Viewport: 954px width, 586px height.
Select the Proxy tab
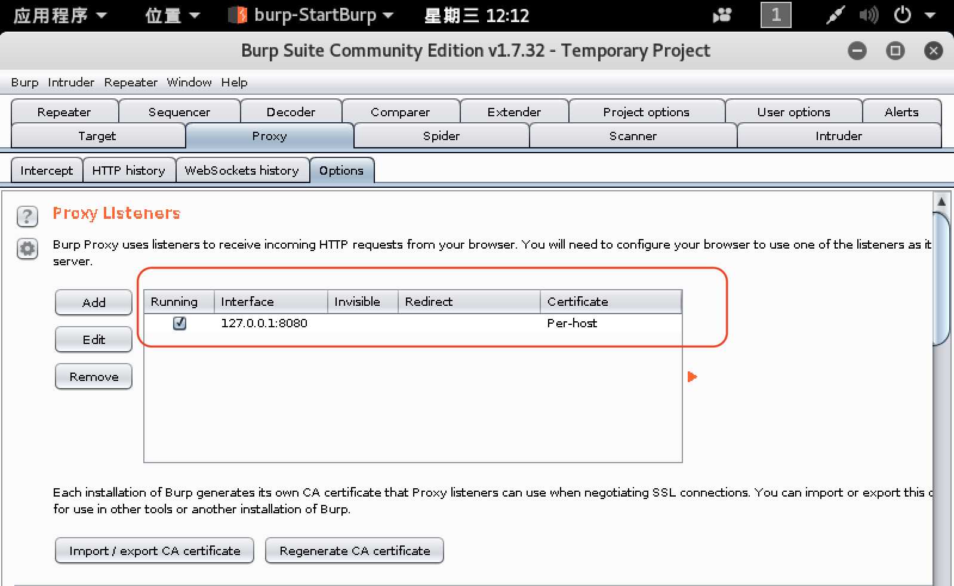point(270,136)
